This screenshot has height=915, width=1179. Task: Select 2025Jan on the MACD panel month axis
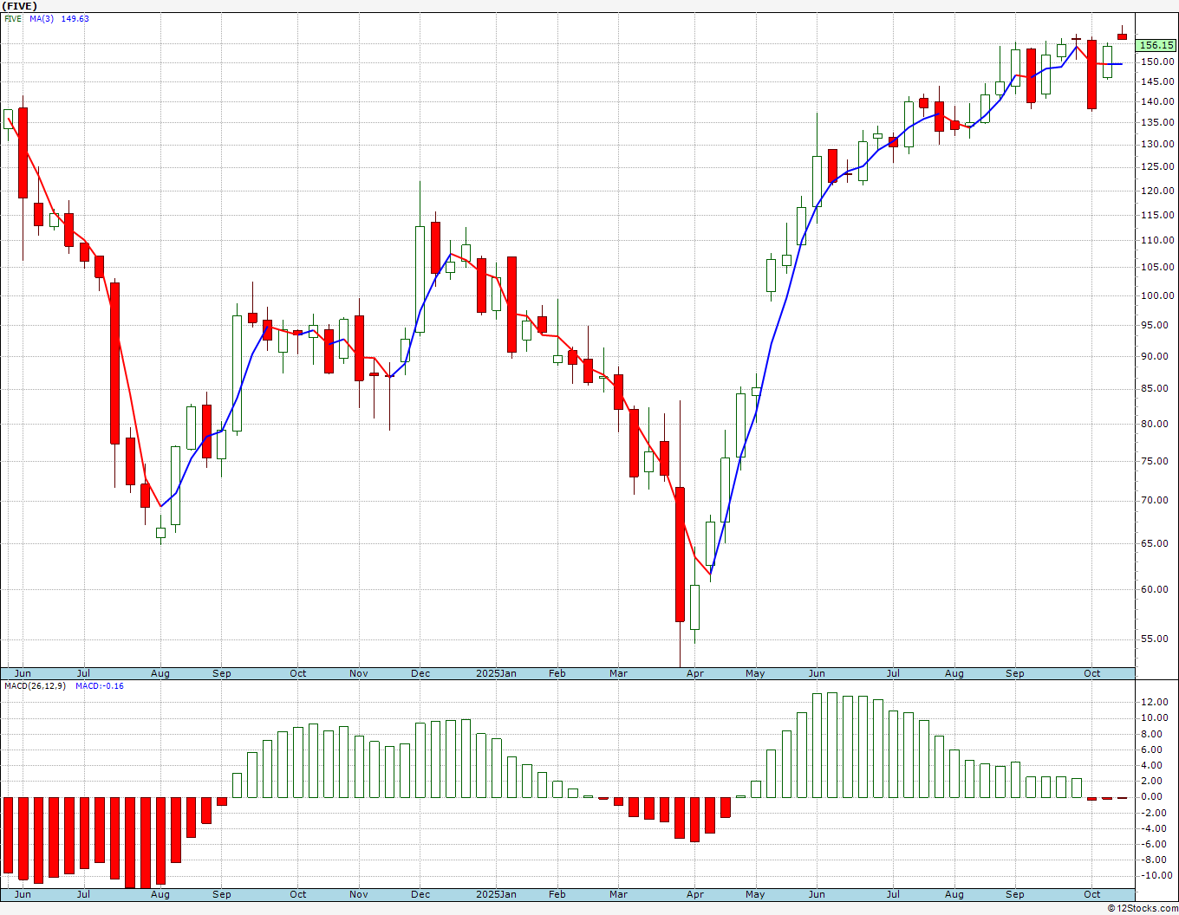point(496,894)
